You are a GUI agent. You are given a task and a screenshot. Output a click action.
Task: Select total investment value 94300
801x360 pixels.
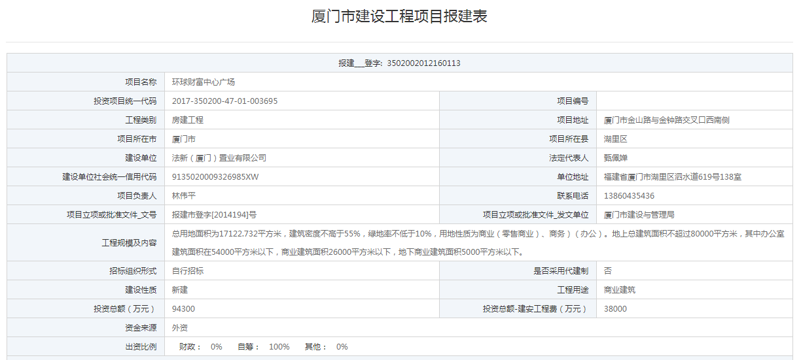click(183, 309)
